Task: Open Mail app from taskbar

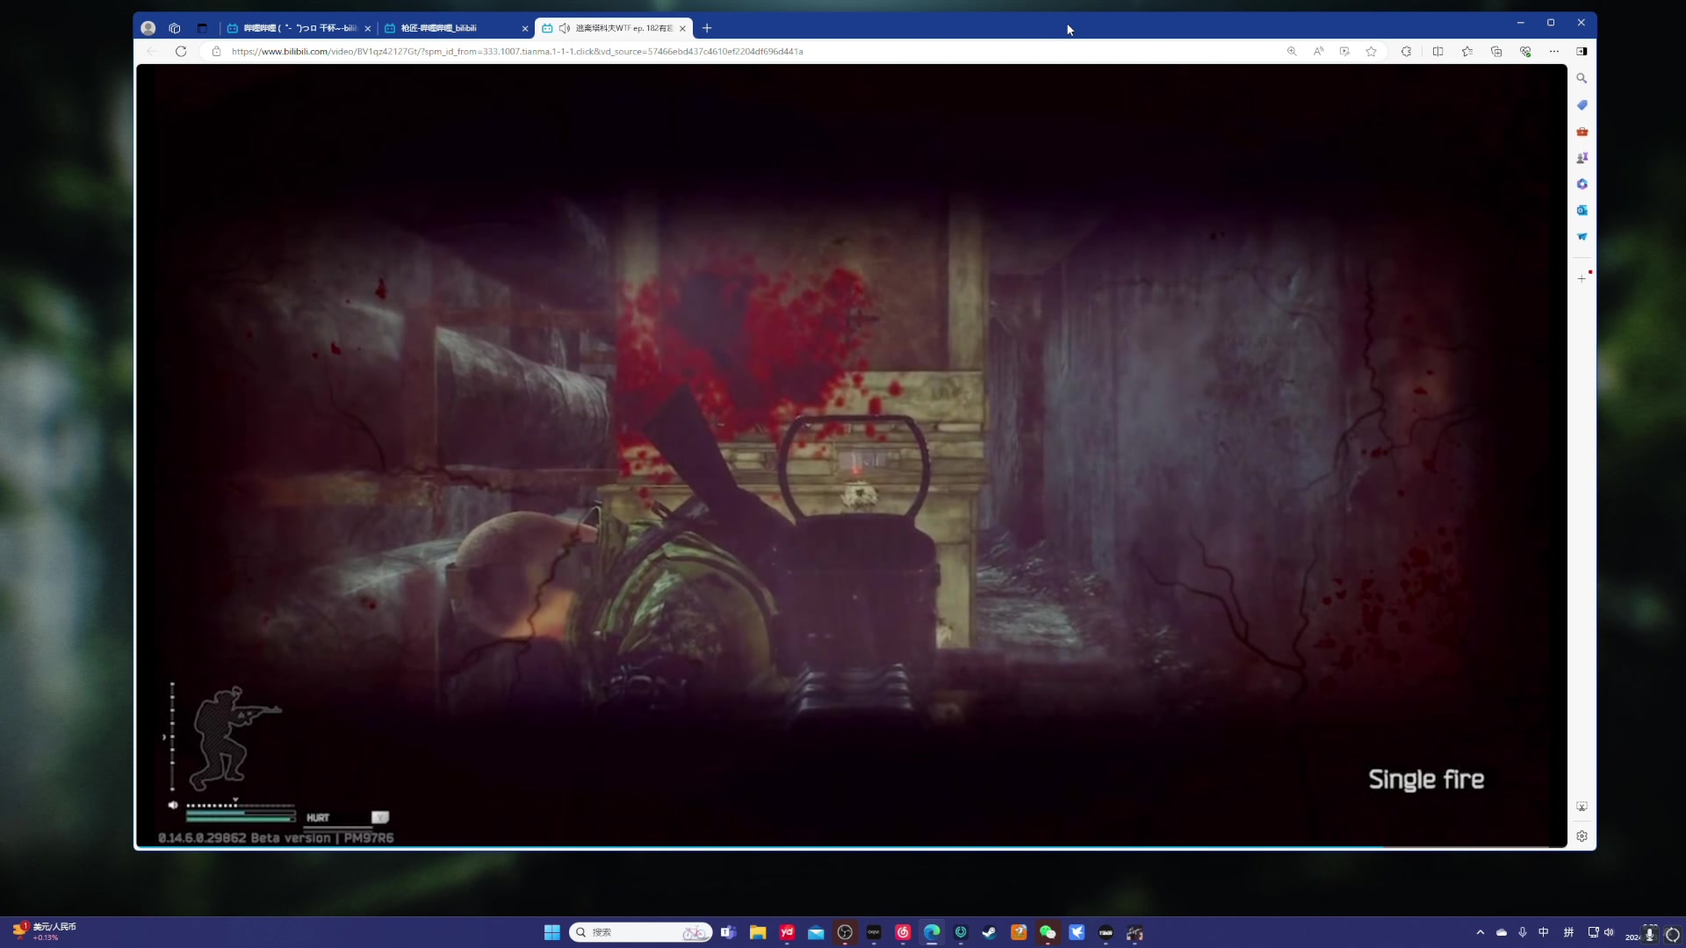Action: pyautogui.click(x=816, y=932)
